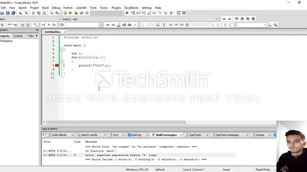Click inside the incremental search input field
The image size is (307, 172).
tap(82, 25)
